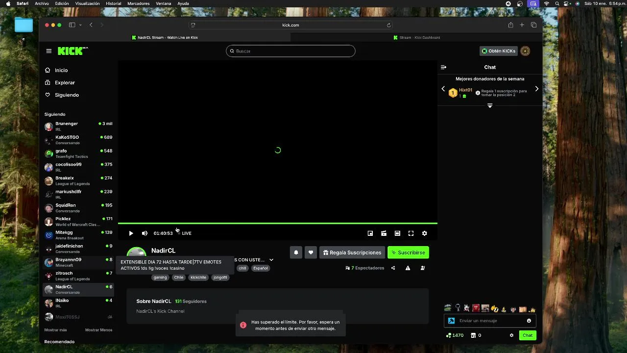Open Brunenger's channel in following list

pos(78,126)
